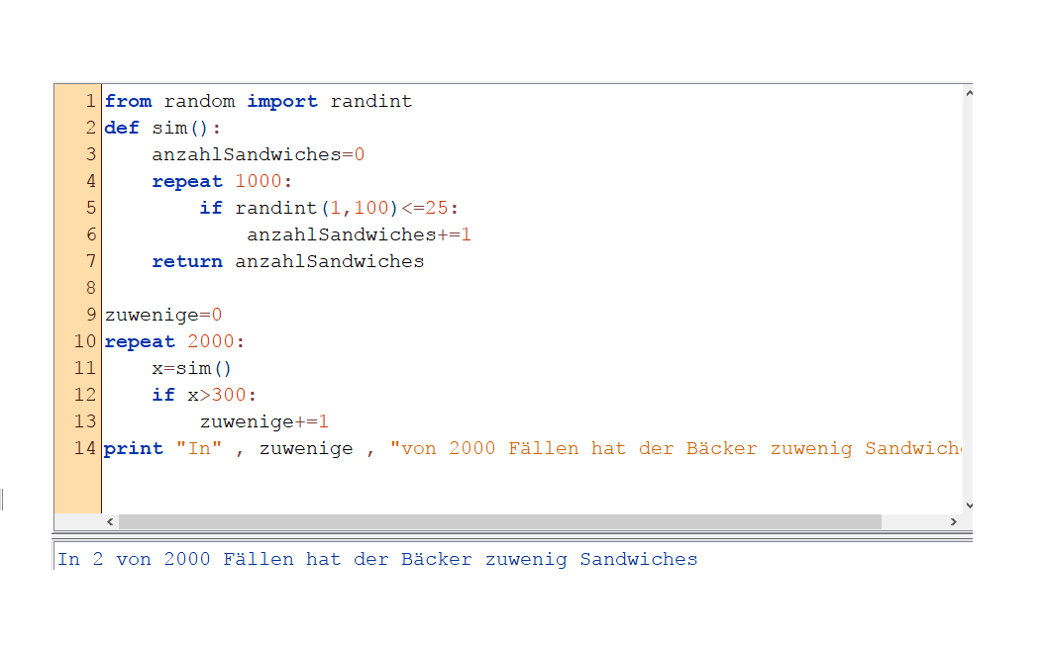
Task: Place cursor on 'zuwenige=0' assignment
Action: 163,315
